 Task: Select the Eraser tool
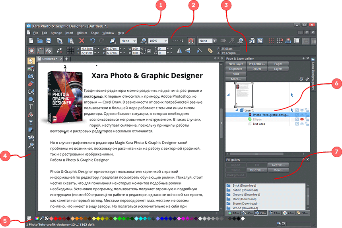tap(31, 84)
